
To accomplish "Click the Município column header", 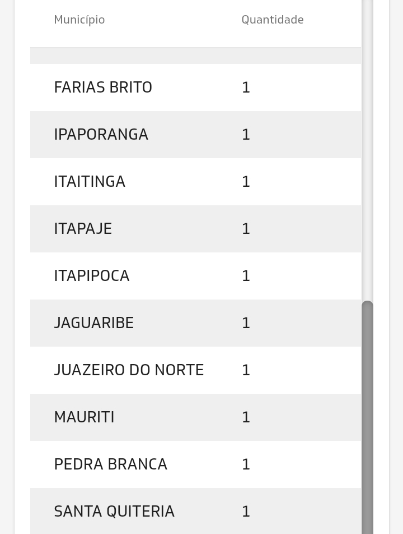I will 79,20.
